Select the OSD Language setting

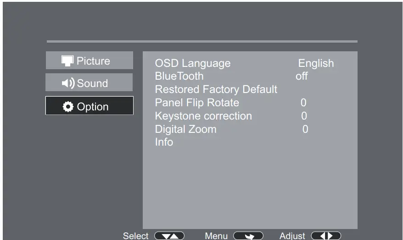click(193, 63)
